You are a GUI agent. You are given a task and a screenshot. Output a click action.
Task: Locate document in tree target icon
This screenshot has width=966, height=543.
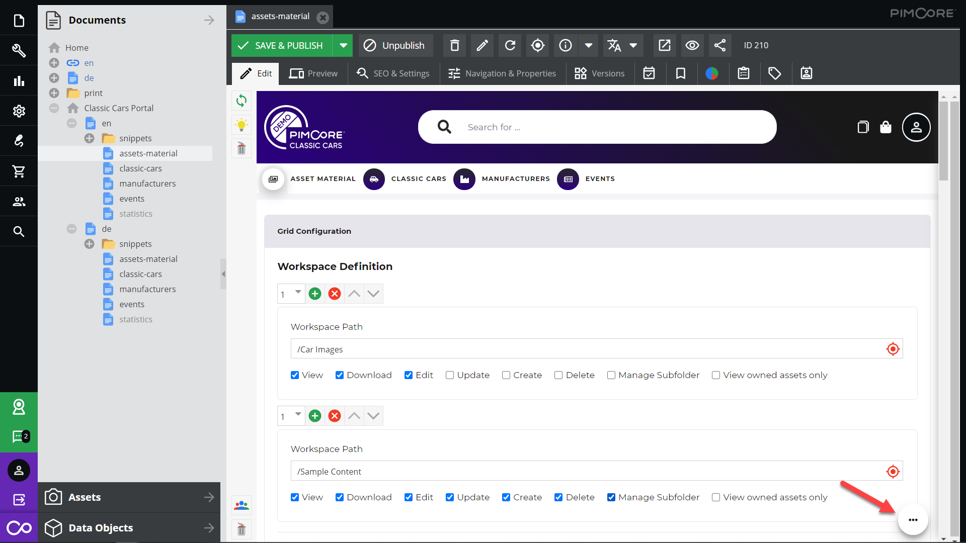(537, 45)
